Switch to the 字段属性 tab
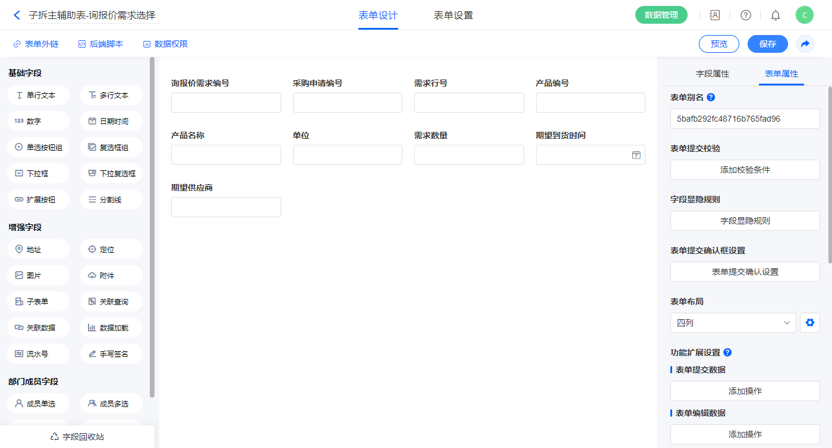Image resolution: width=832 pixels, height=448 pixels. pyautogui.click(x=712, y=74)
